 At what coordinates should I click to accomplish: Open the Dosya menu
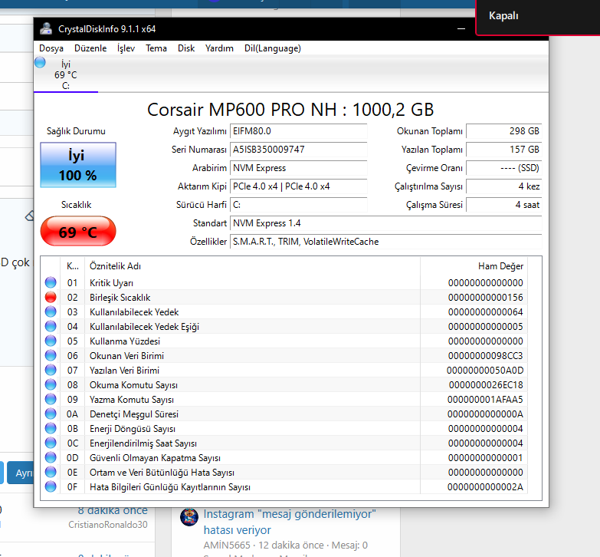[x=51, y=48]
